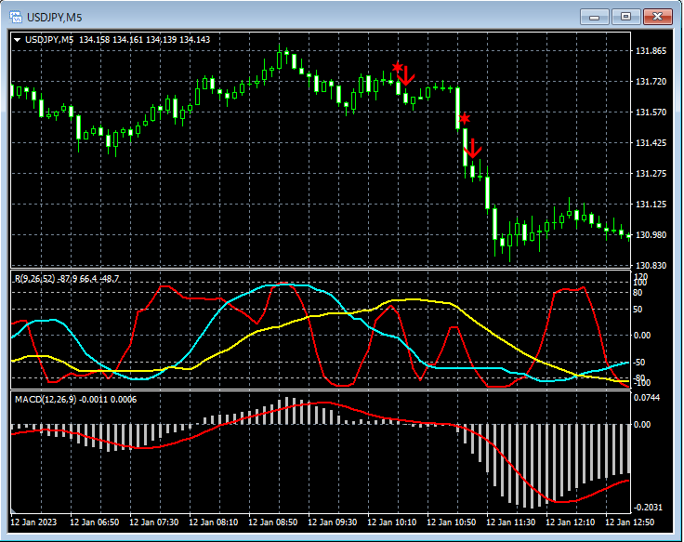Viewport: 684px width, 542px height.
Task: Click the MACD(12,26,9) indicator label
Action: tap(75, 400)
